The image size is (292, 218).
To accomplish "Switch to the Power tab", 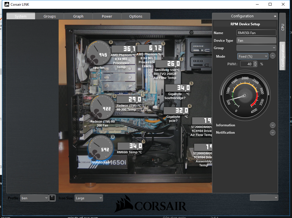I will click(x=107, y=16).
